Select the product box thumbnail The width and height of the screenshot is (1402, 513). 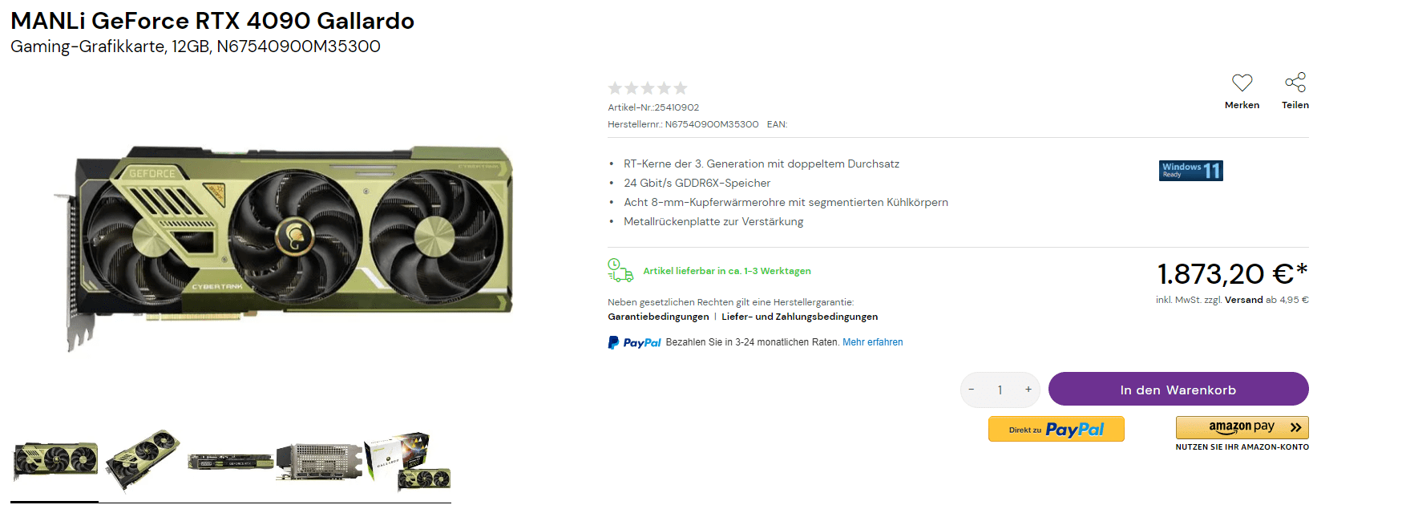[408, 460]
